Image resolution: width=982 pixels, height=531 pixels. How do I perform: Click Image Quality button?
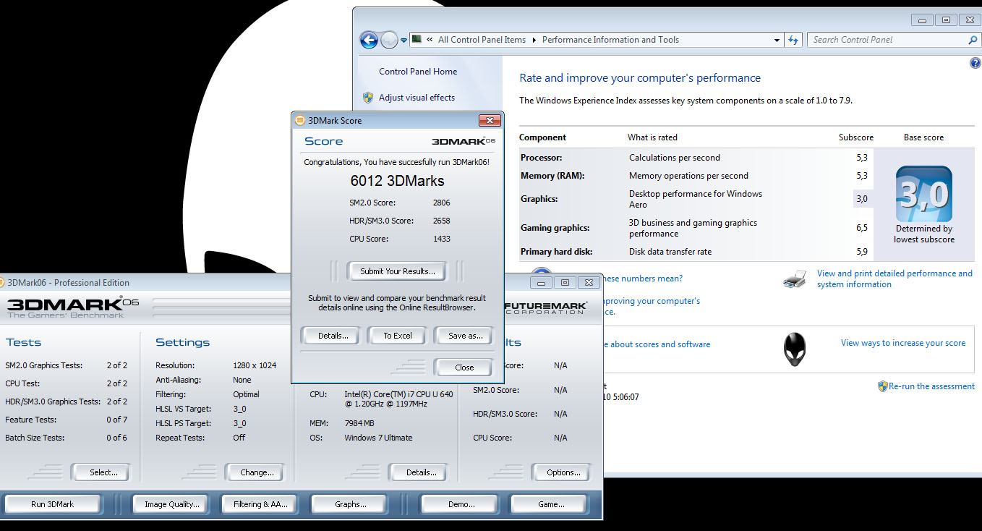171,504
